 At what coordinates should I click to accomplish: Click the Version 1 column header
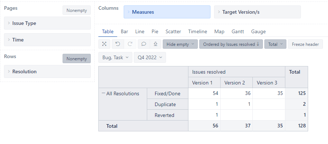click(204, 83)
